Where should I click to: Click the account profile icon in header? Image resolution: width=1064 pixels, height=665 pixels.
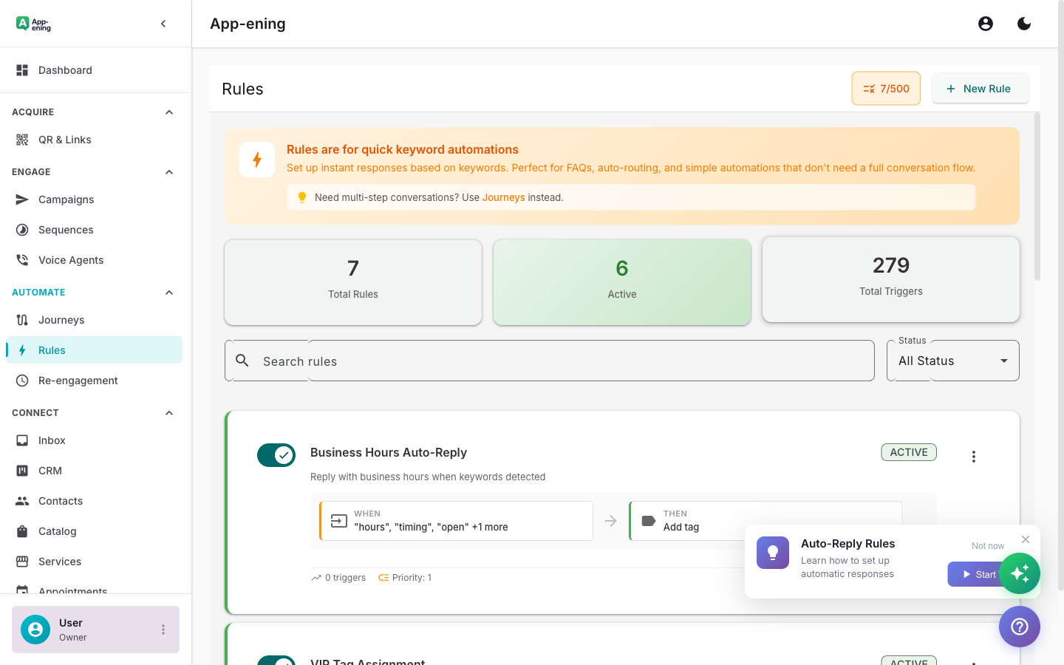click(986, 23)
